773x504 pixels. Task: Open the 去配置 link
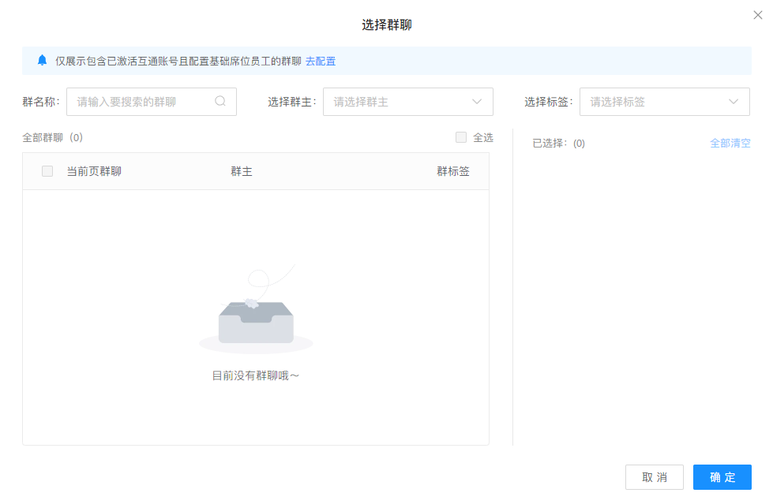tap(321, 61)
